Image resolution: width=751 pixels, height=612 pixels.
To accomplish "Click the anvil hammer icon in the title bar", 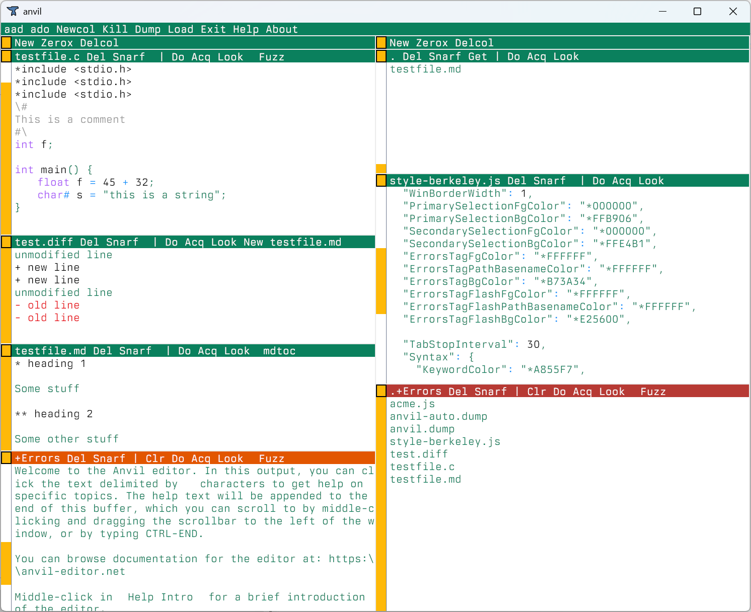I will [x=13, y=11].
